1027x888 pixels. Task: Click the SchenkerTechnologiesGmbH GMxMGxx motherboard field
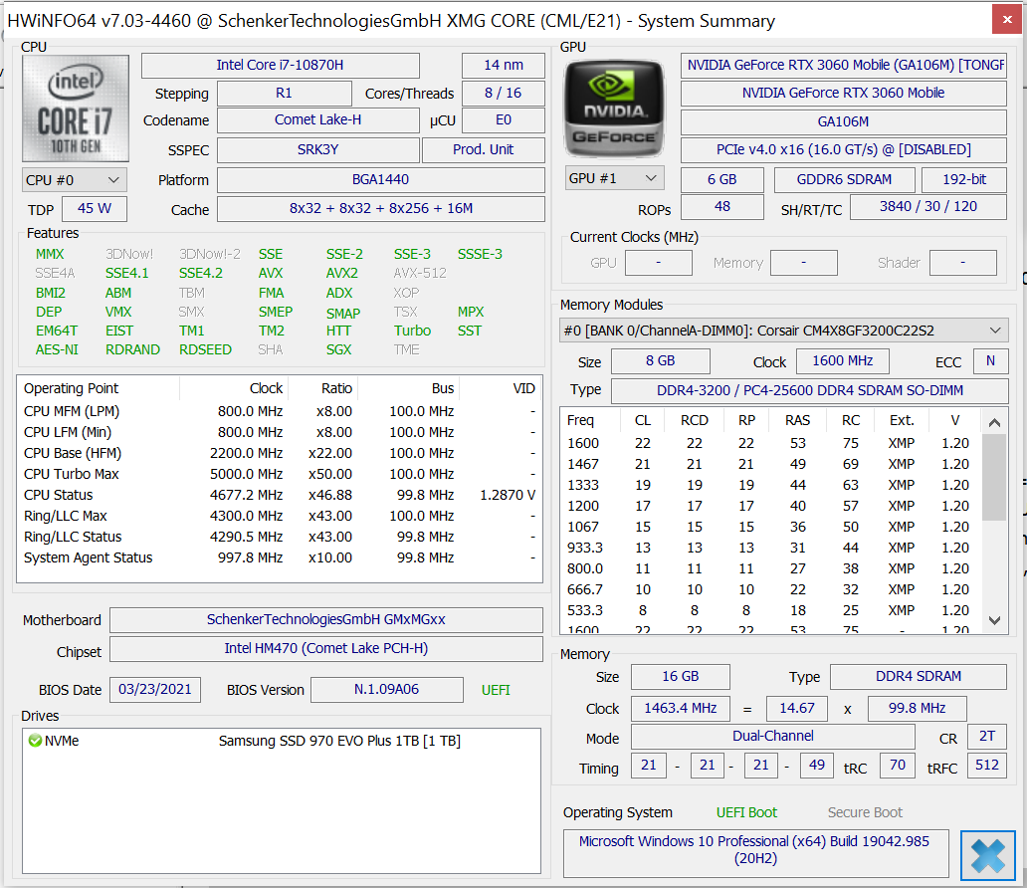click(x=326, y=620)
